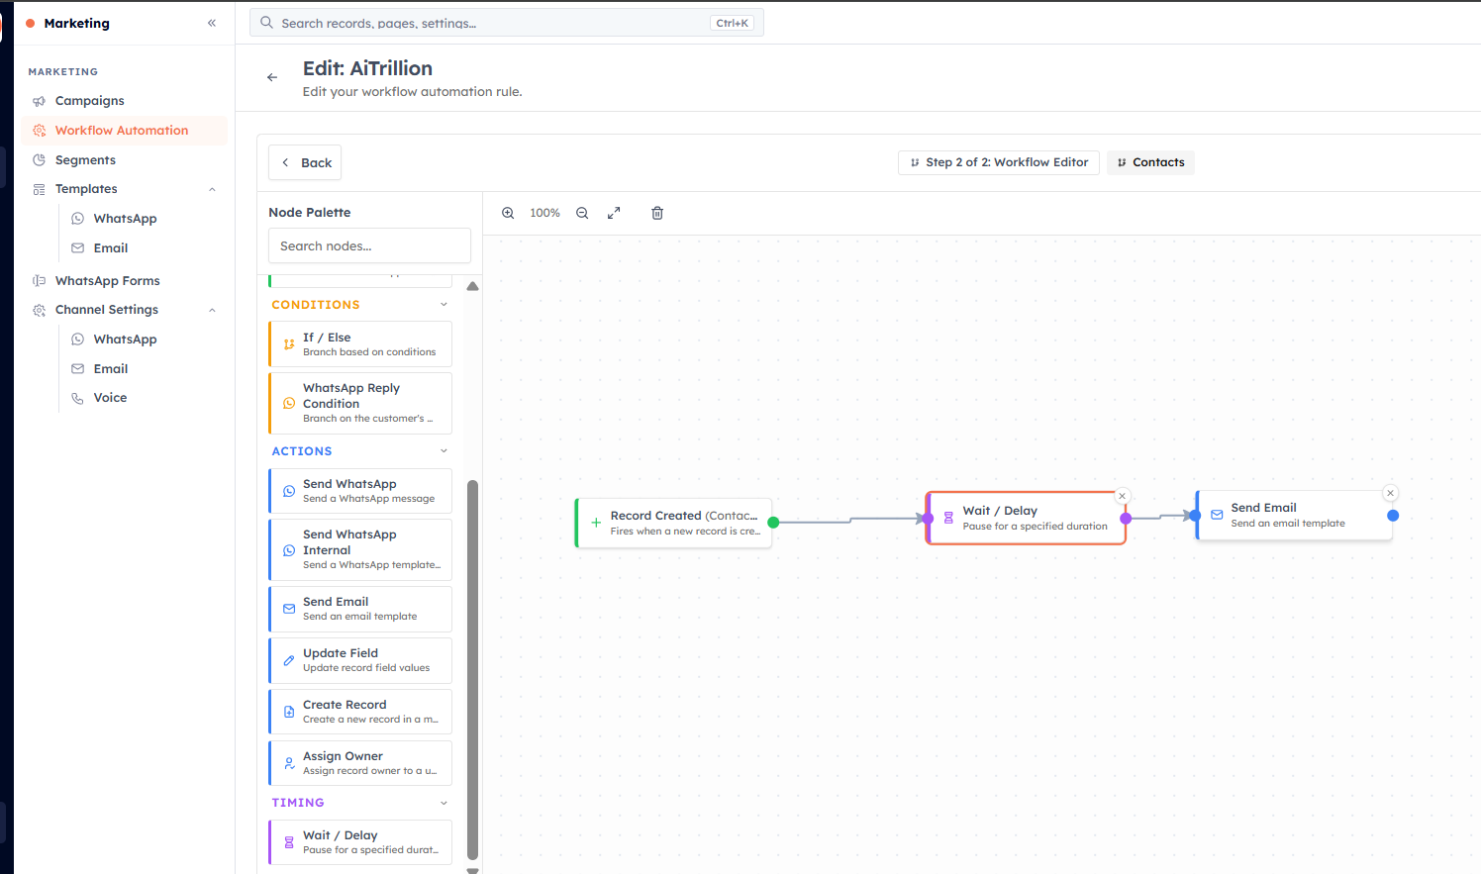This screenshot has width=1481, height=874.
Task: Remove the Send Email canvas node via X
Action: 1390,493
